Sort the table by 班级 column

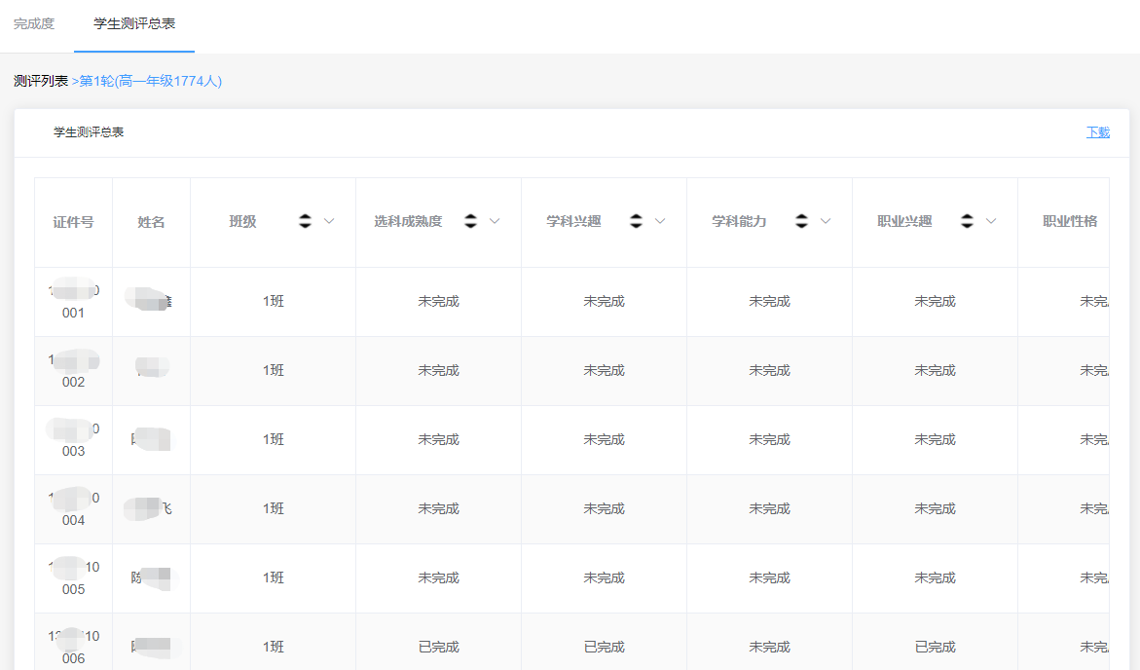(x=305, y=221)
